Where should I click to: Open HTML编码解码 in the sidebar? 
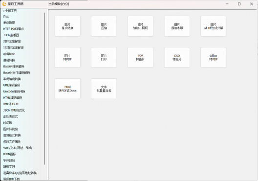[13, 98]
